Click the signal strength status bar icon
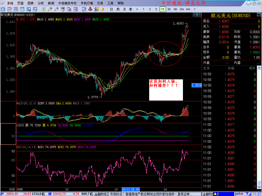The height and width of the screenshot is (196, 262). (249, 194)
